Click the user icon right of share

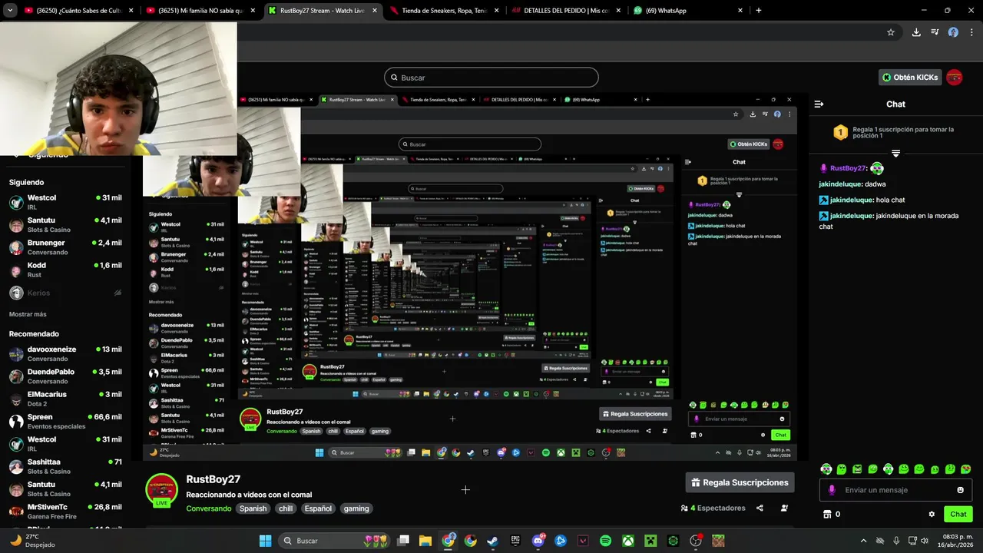(784, 508)
